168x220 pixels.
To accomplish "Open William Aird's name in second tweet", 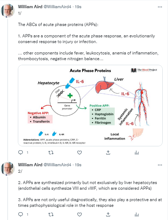I will click(30, 164).
